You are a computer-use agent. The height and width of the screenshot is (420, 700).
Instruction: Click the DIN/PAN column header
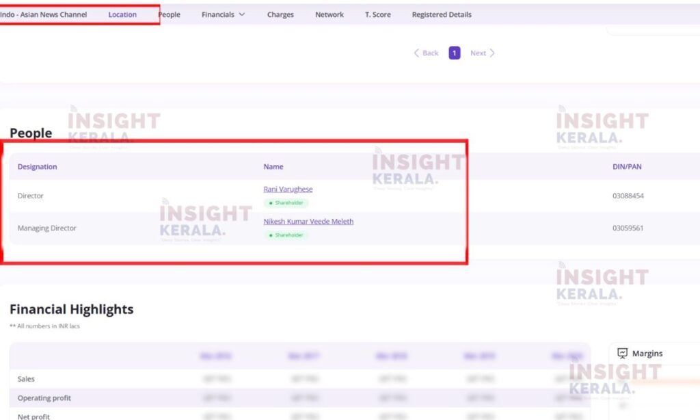(627, 167)
